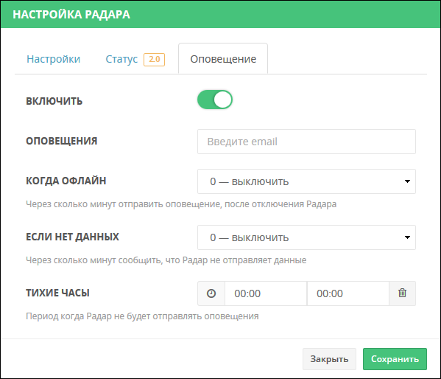441x379 pixels.
Task: Select the Оповещение tab
Action: (223, 59)
